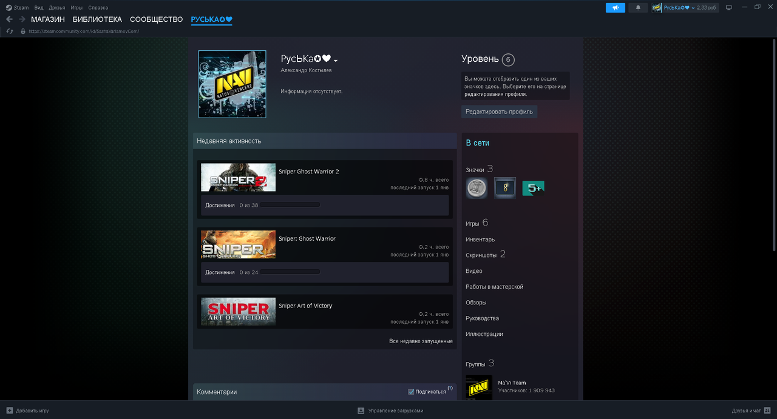Screen dimensions: 777x419
Task: Follow the редактирования профиля link
Action: pos(495,94)
